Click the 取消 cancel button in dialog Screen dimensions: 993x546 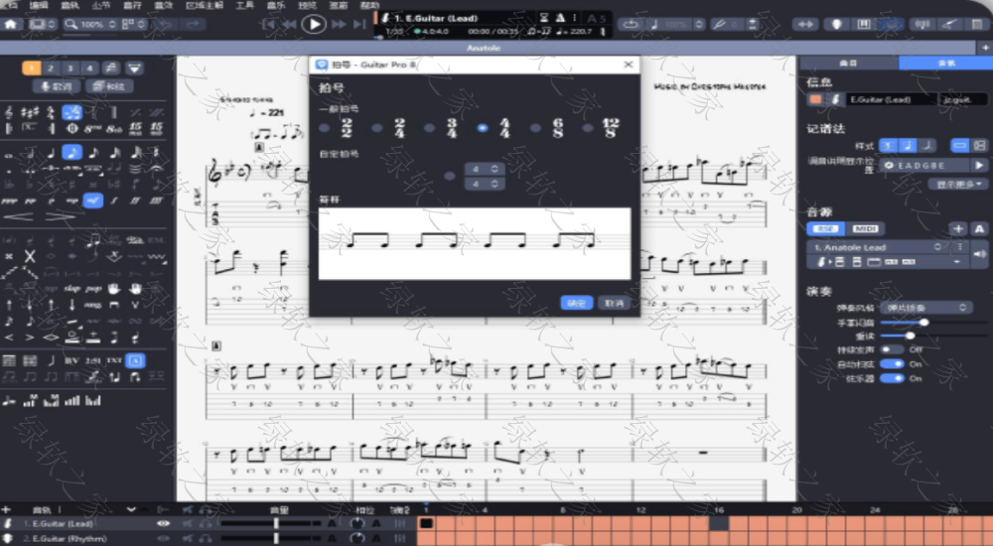[x=615, y=303]
